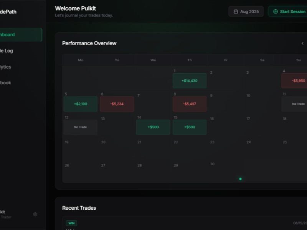307x230 pixels.
Task: Select the +$14,430 trade on day 1
Action: pyautogui.click(x=189, y=81)
